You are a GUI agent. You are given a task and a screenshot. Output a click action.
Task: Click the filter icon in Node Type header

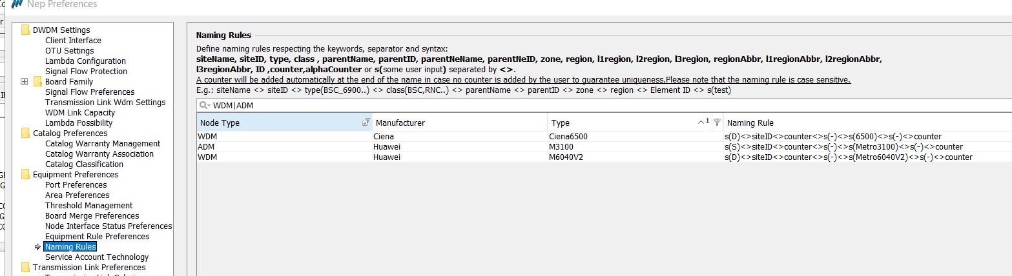[x=366, y=122]
